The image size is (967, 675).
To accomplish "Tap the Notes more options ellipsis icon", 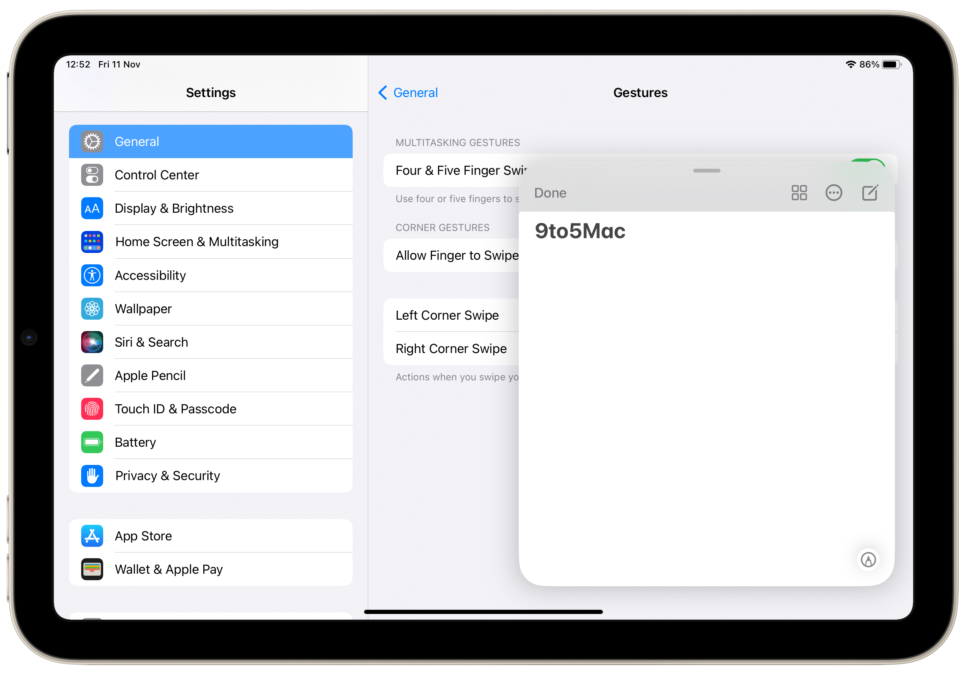I will pos(835,192).
